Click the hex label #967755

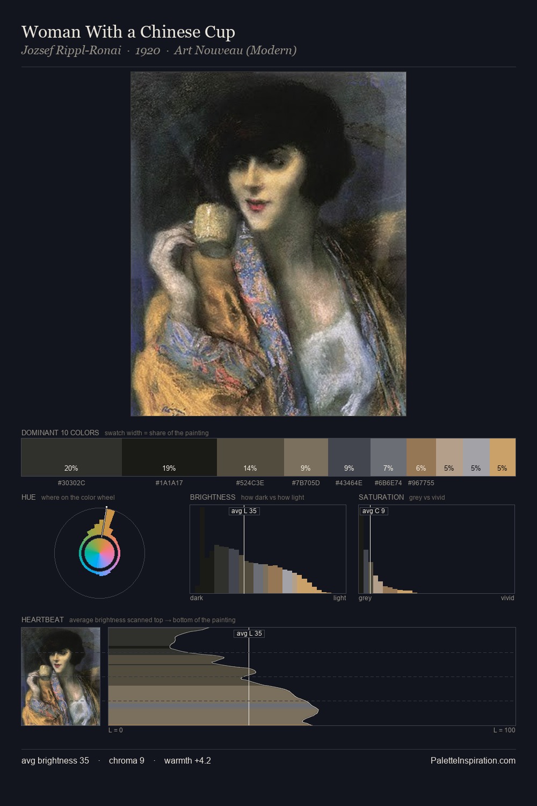coord(421,483)
